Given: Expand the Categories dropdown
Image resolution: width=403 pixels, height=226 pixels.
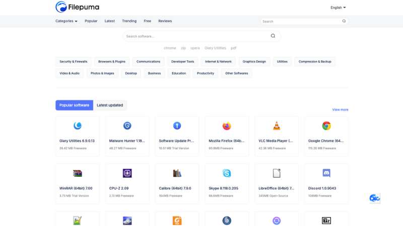Looking at the screenshot, I should point(66,21).
